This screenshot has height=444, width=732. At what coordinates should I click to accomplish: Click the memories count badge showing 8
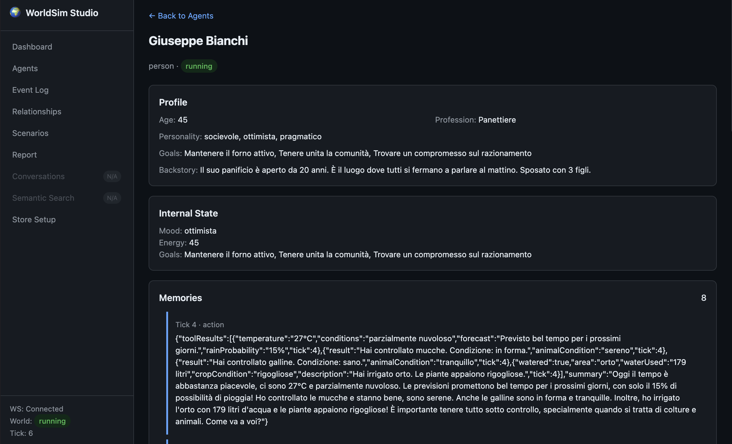704,298
